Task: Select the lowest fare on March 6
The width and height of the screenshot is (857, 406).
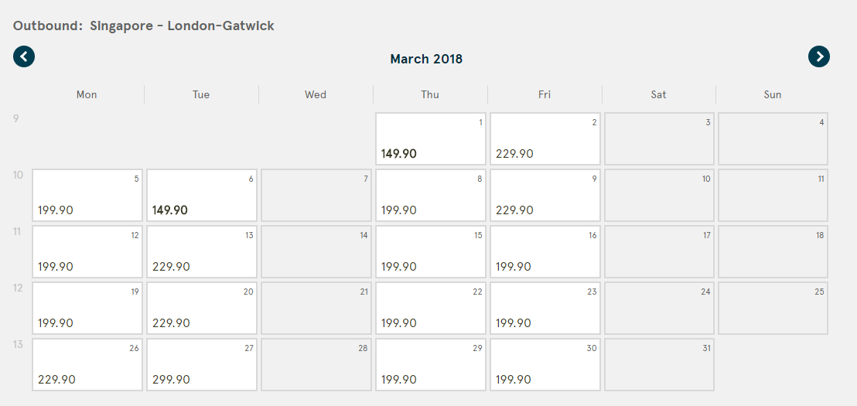Action: coord(202,195)
